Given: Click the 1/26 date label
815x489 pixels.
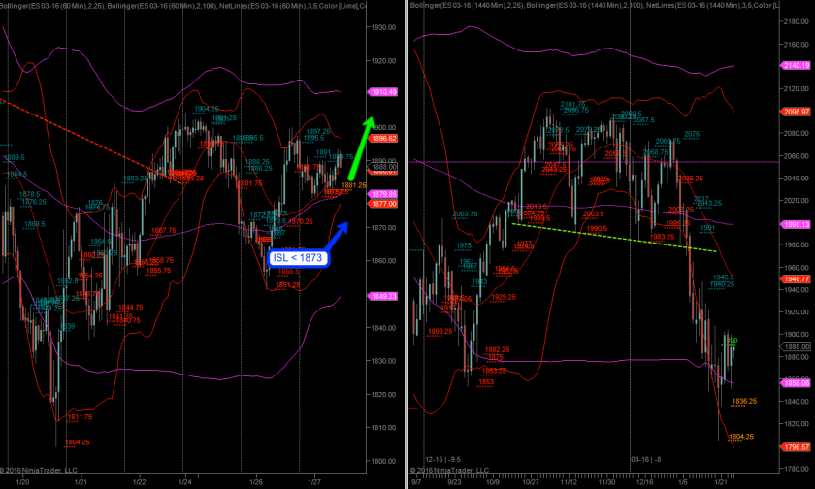Looking at the screenshot, I should tap(256, 482).
